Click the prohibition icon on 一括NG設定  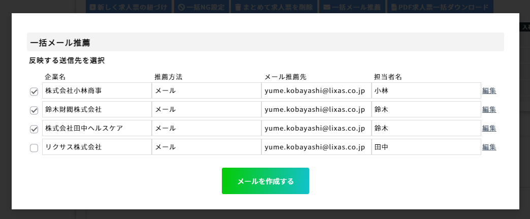pos(181,7)
